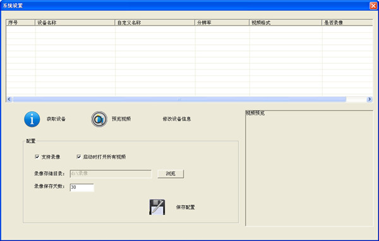The width and height of the screenshot is (379, 241).
Task: Click the 是否录像 column header
Action: pyautogui.click(x=347, y=23)
